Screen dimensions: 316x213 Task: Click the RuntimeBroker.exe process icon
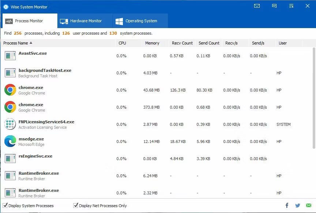pyautogui.click(x=10, y=175)
